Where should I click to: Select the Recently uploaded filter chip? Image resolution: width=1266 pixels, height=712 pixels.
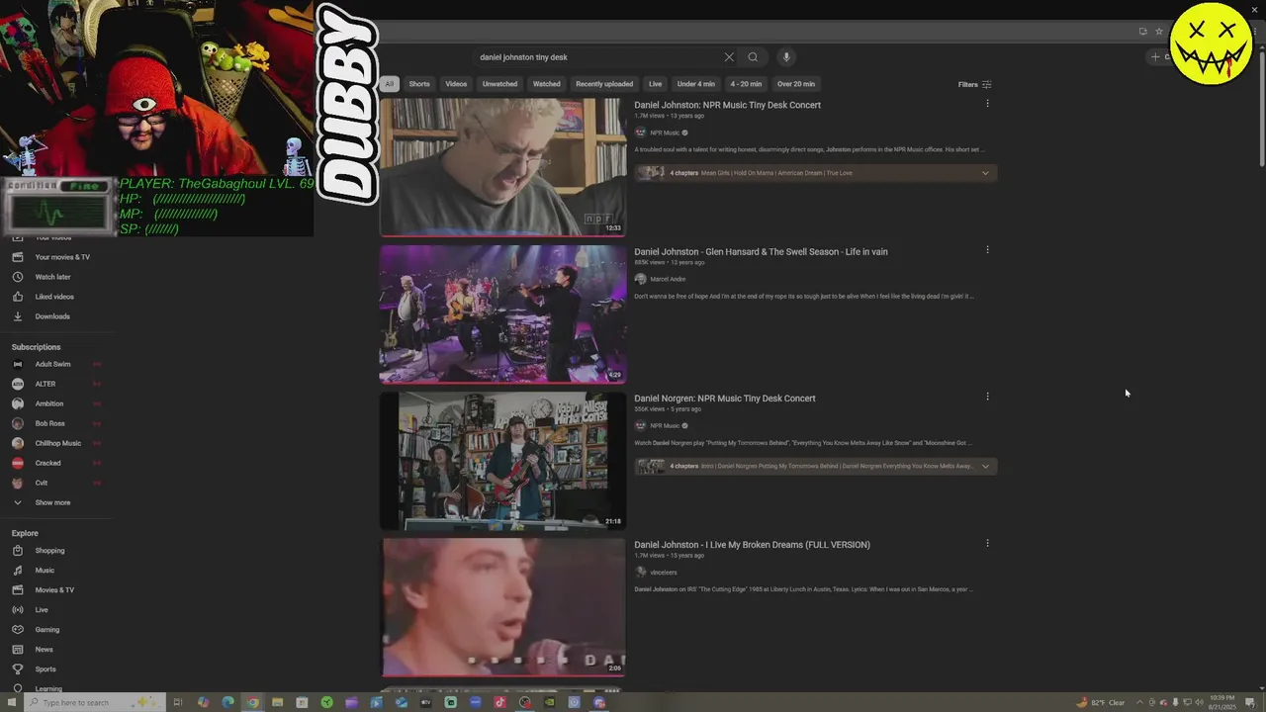(x=604, y=84)
